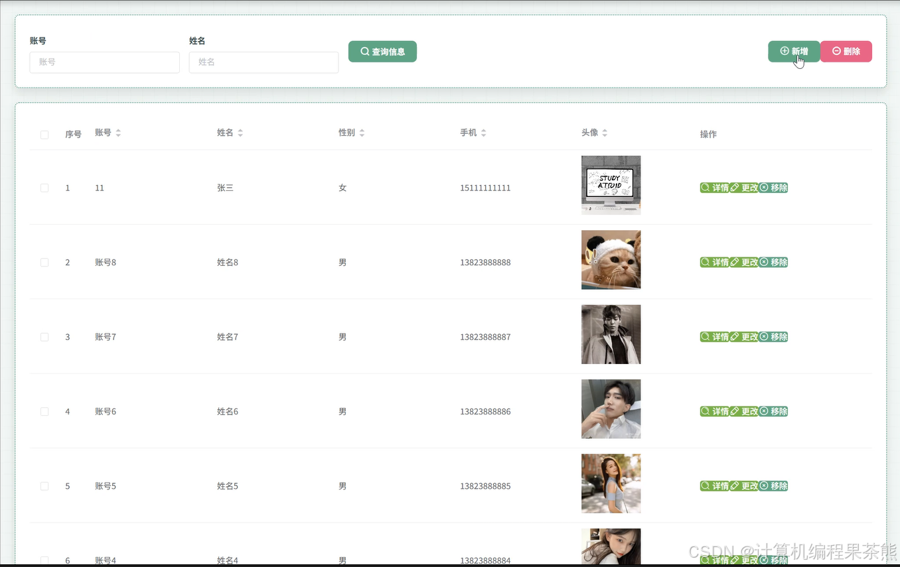This screenshot has width=900, height=567.
Task: Edit 账号8 using 更改
Action: click(744, 263)
